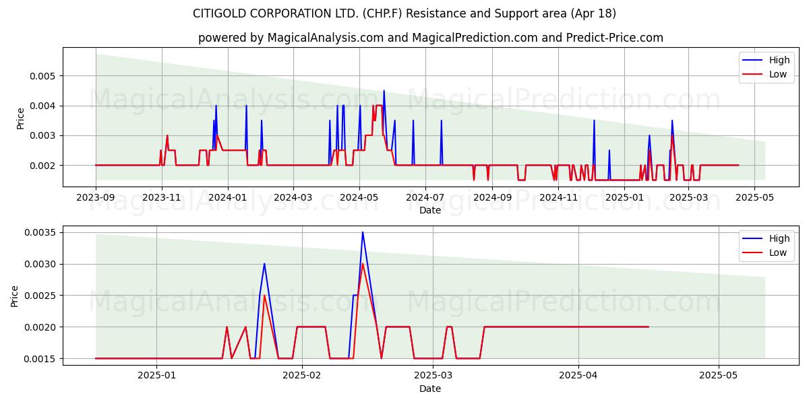The image size is (809, 404).
Task: Click the "0.003" y-axis tick on the top chart
Action: coord(42,135)
